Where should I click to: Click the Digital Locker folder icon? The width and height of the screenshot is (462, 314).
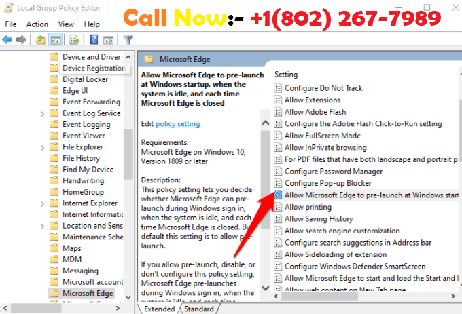pyautogui.click(x=54, y=79)
